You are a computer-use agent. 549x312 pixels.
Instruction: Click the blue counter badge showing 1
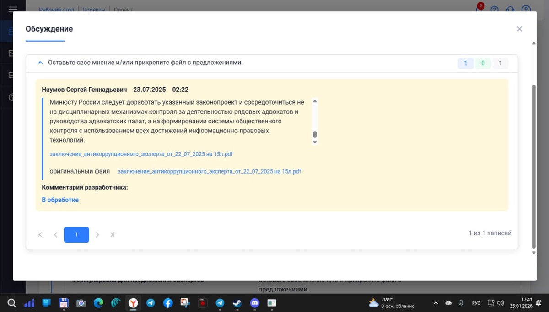466,63
